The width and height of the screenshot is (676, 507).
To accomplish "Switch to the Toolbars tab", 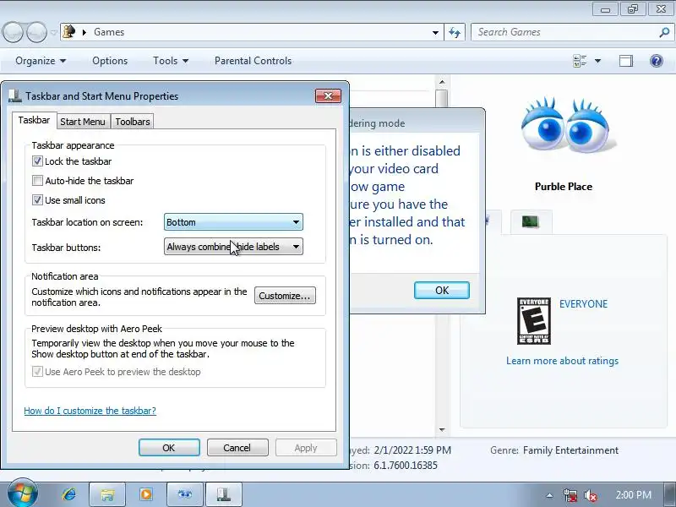I will [x=133, y=122].
